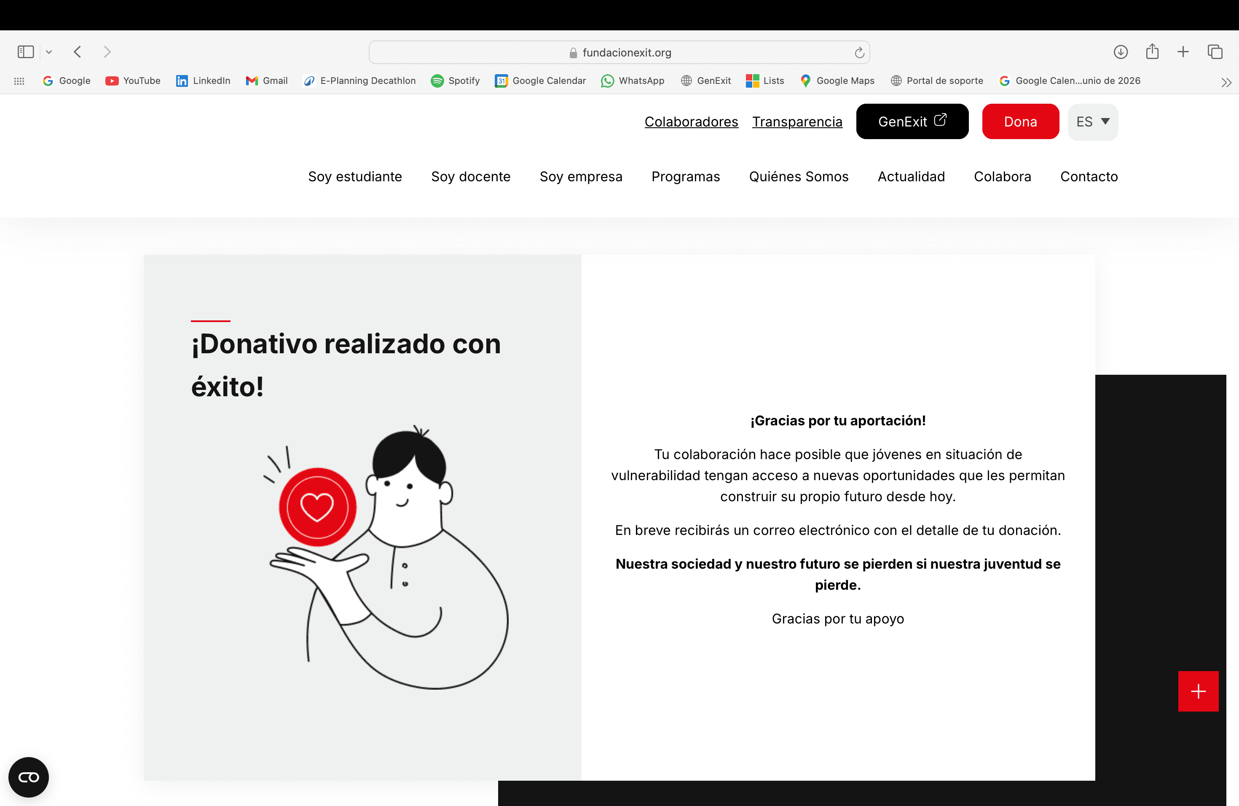The image size is (1239, 806).
Task: Open the GenExit external link button
Action: (x=912, y=122)
